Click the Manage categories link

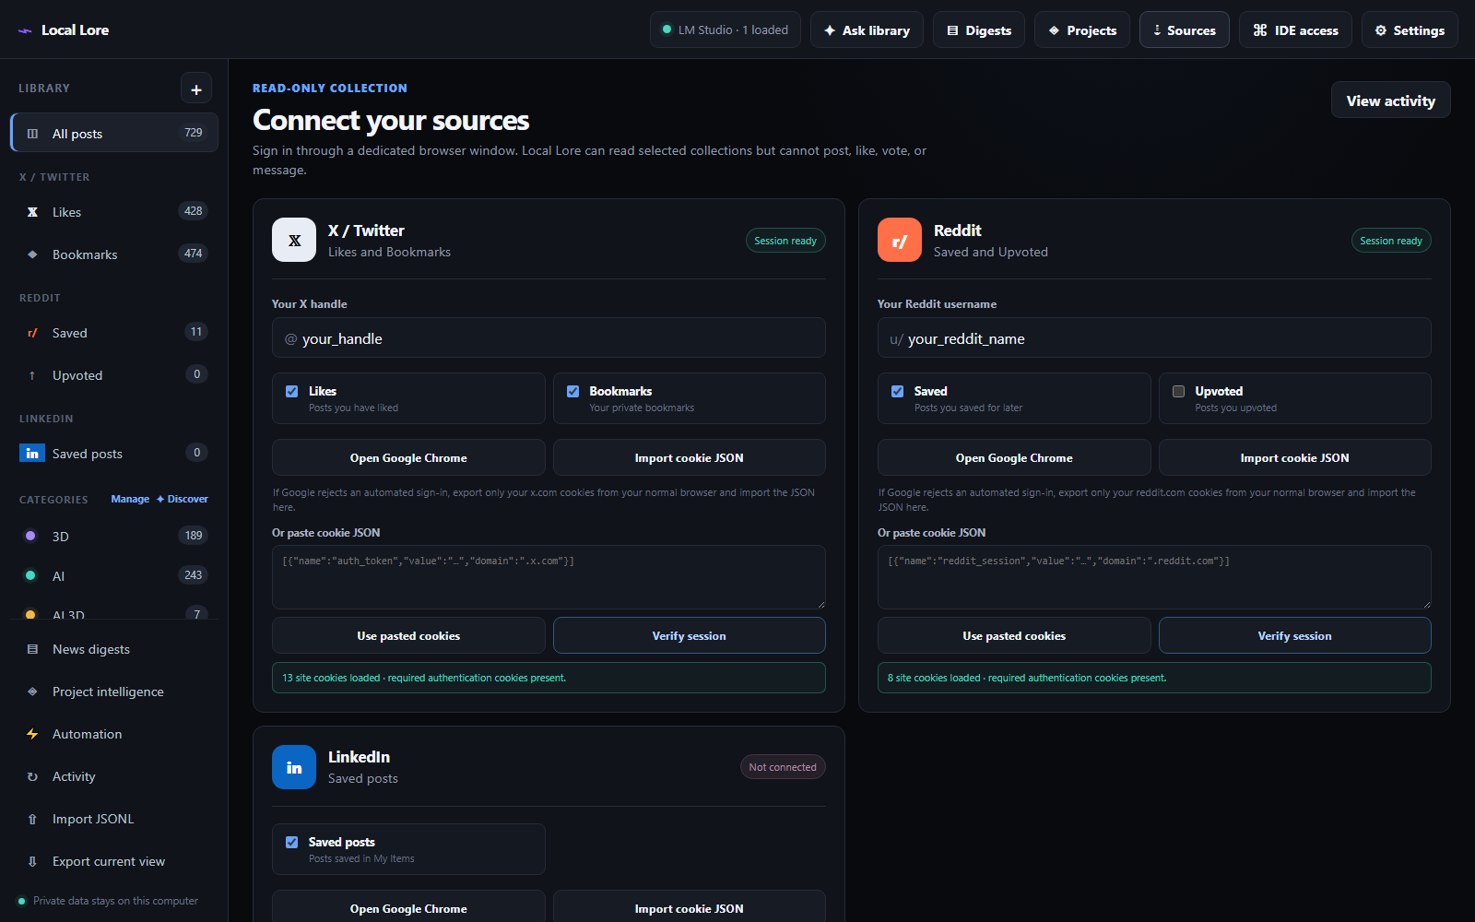coord(130,499)
